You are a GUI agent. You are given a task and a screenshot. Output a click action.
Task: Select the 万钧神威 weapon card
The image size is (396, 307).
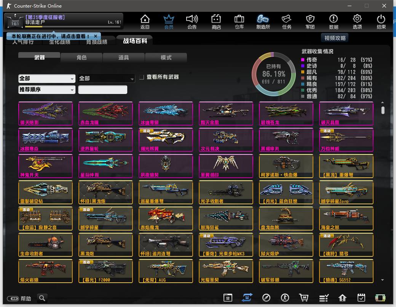coord(346,140)
